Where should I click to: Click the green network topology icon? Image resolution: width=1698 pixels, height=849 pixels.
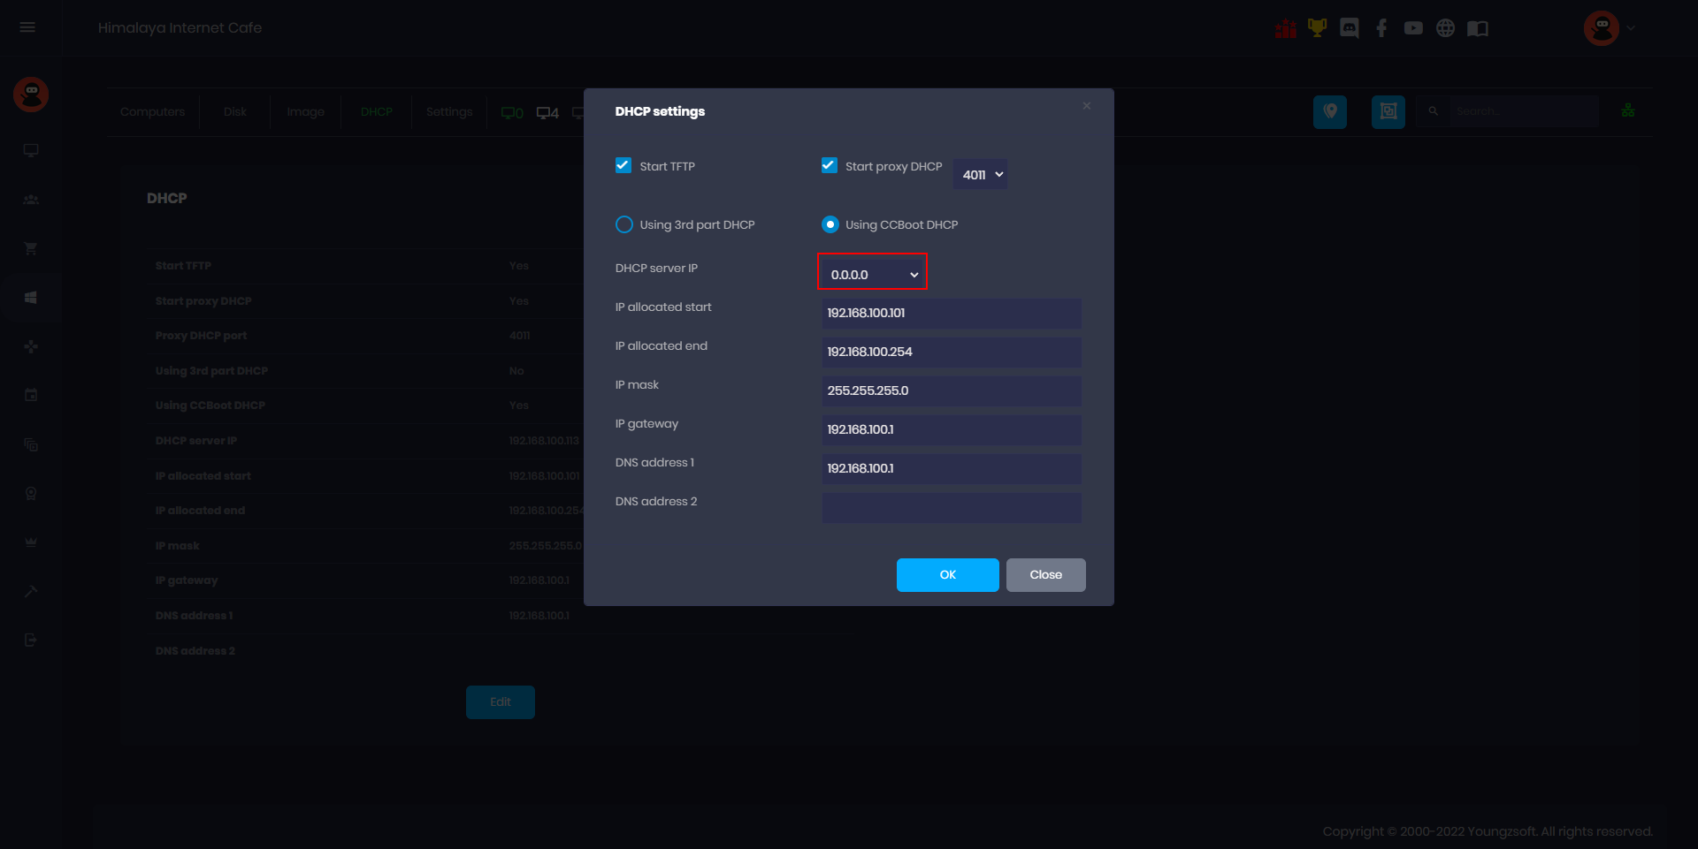pos(1627,111)
